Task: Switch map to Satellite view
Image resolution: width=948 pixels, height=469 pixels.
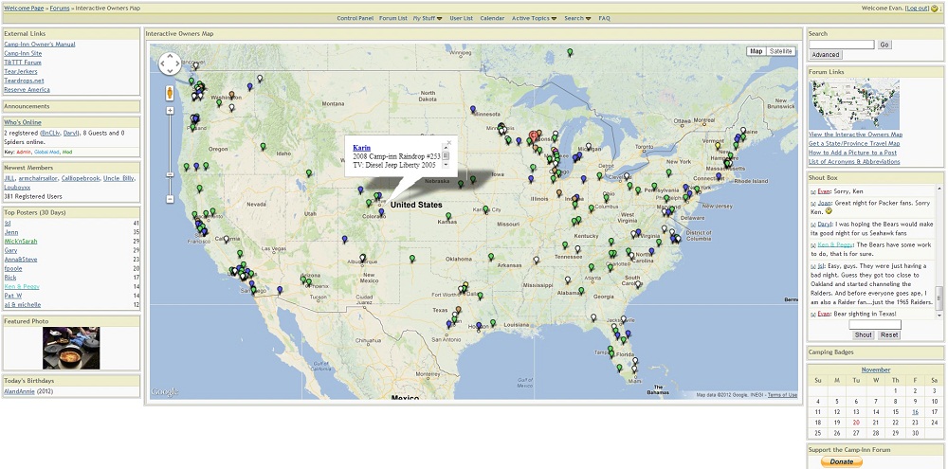Action: pyautogui.click(x=781, y=51)
